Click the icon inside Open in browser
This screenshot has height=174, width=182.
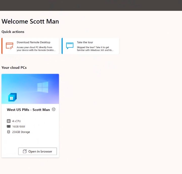tap(25, 151)
